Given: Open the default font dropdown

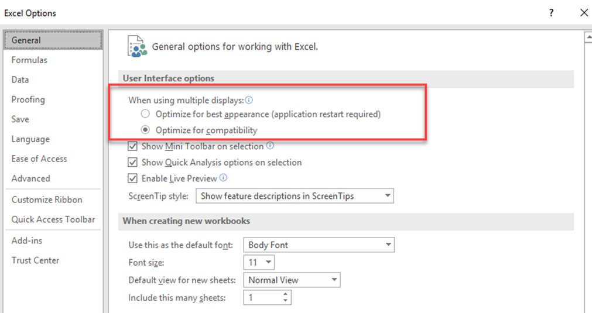Looking at the screenshot, I should [x=319, y=245].
